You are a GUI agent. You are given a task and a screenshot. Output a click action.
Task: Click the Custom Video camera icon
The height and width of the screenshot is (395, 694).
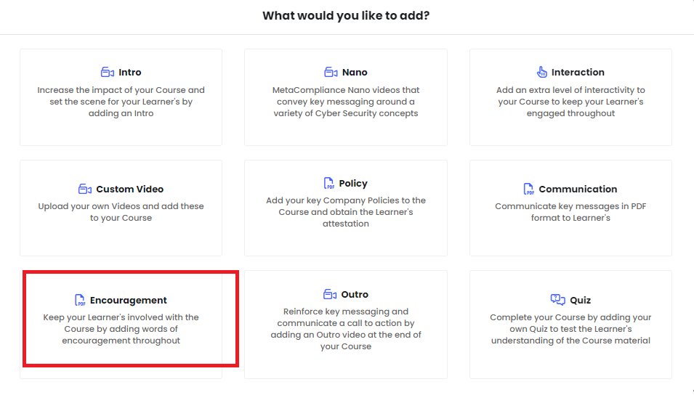[85, 189]
